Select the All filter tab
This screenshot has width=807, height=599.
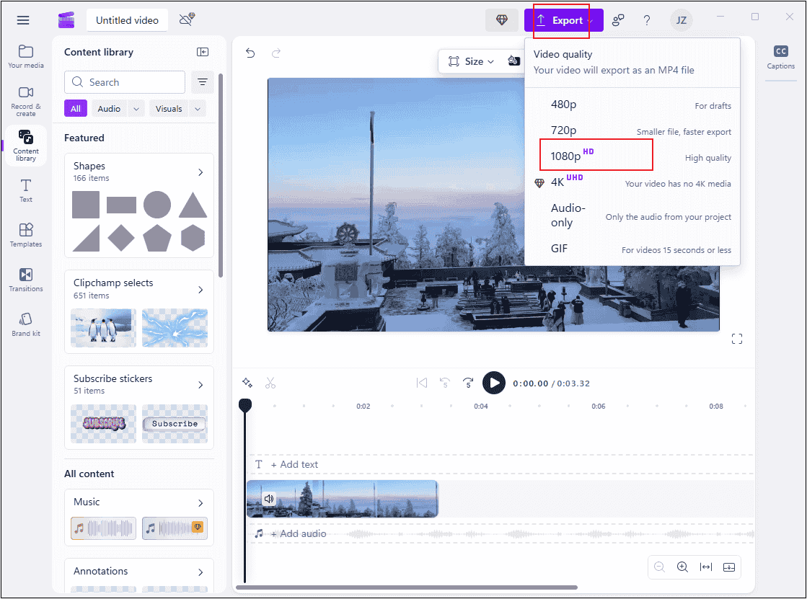click(x=76, y=109)
